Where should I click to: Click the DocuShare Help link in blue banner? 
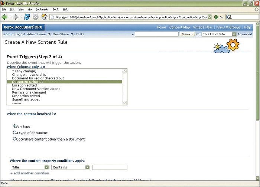tap(247, 27)
